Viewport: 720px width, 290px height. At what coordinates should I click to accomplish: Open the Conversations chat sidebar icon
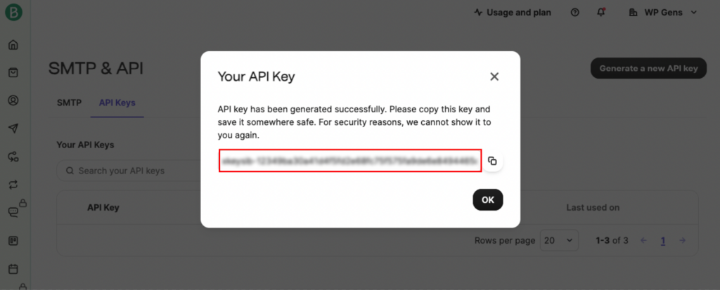point(13,211)
